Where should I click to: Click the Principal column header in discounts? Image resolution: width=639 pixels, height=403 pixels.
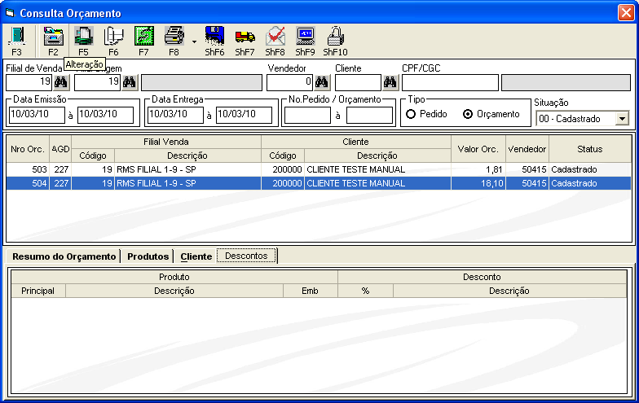(x=37, y=291)
